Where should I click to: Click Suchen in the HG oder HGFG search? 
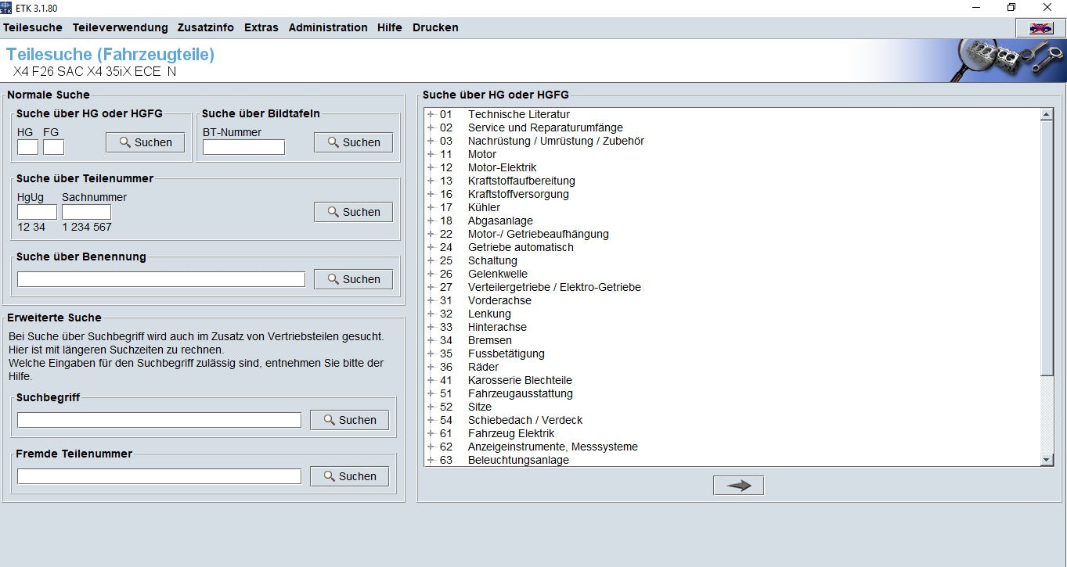(145, 142)
